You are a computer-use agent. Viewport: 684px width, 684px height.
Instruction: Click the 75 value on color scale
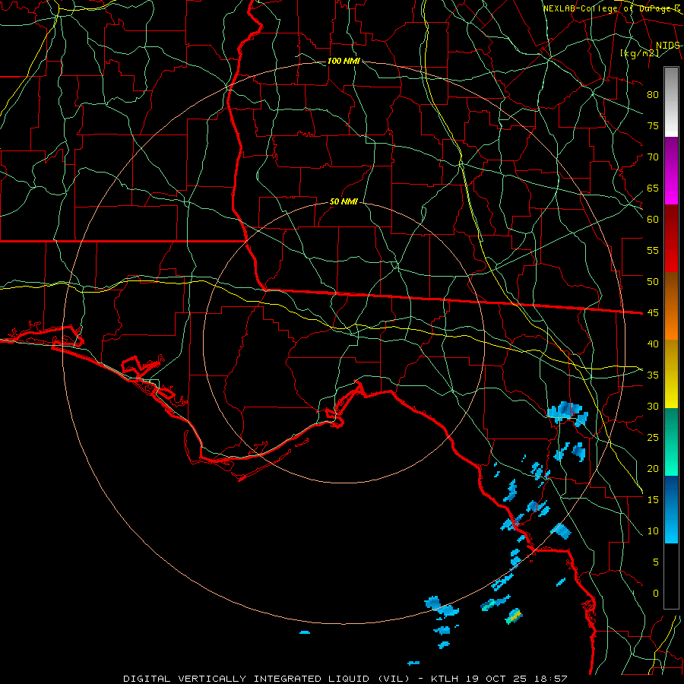(653, 125)
